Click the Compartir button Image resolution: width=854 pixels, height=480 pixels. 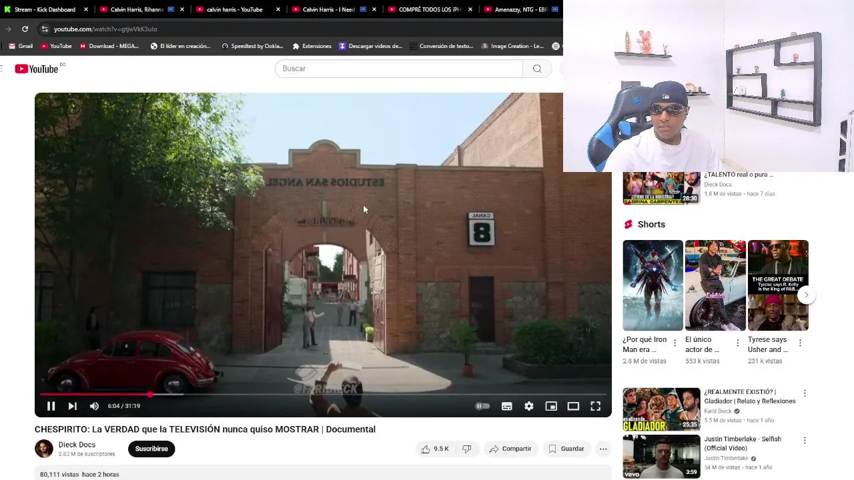510,449
